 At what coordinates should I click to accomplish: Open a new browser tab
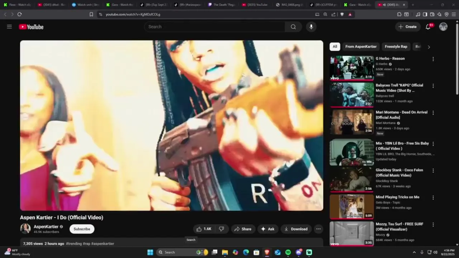point(413,5)
